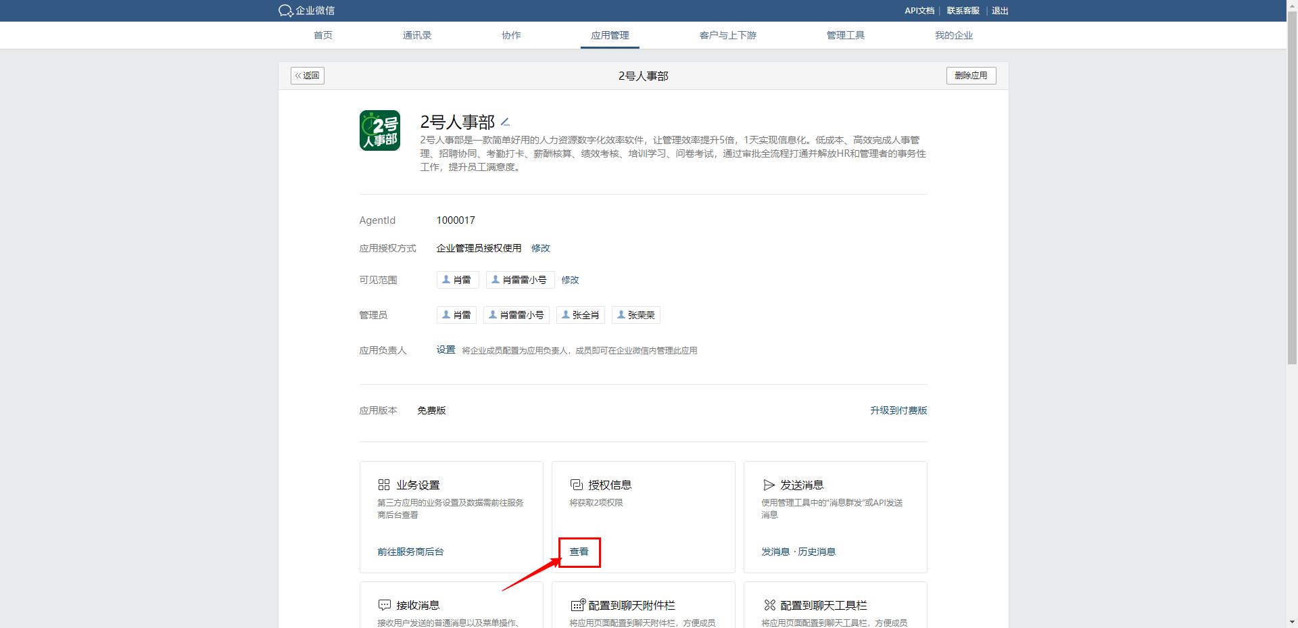The image size is (1298, 628).
Task: Click the 接收消息 card title
Action: coord(418,605)
